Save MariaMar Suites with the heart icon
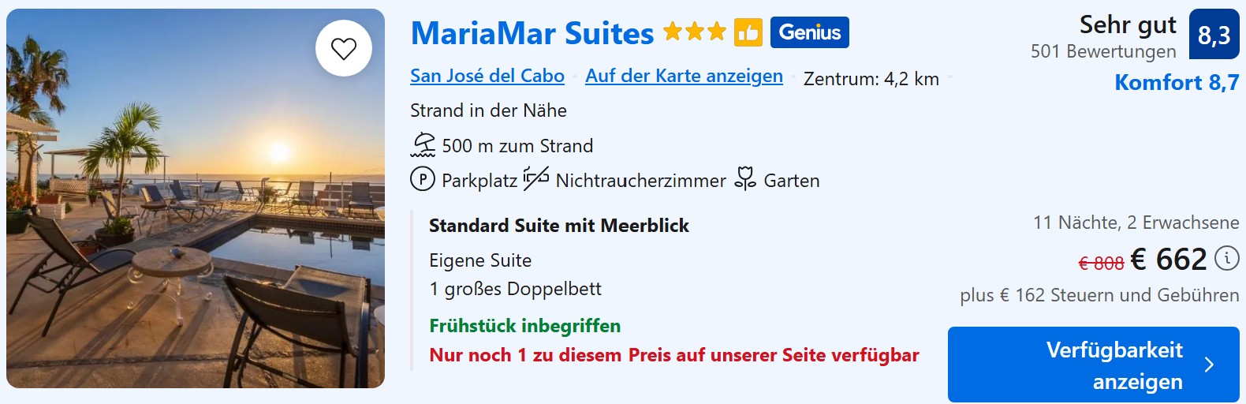 344,49
